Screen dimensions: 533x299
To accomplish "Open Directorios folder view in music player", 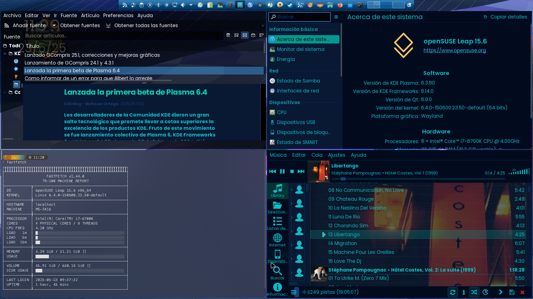I will pos(278,207).
